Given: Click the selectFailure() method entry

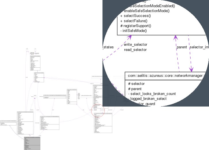Looking at the screenshot, I should [x=134, y=21].
